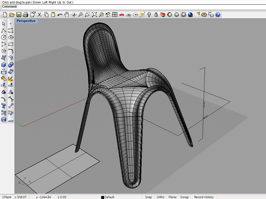The image size is (266, 199).
Task: Open the Hide objects lightbulb tool
Action: tap(149, 15)
